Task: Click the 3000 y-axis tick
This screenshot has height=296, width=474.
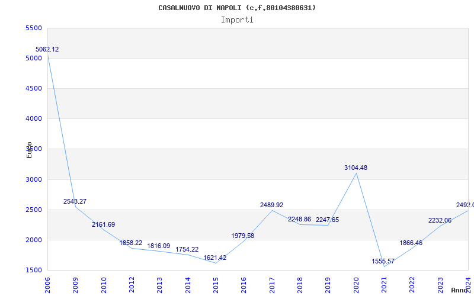Action: click(x=34, y=180)
